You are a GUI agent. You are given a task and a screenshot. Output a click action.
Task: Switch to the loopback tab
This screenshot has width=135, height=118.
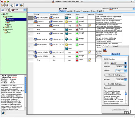[86, 11]
